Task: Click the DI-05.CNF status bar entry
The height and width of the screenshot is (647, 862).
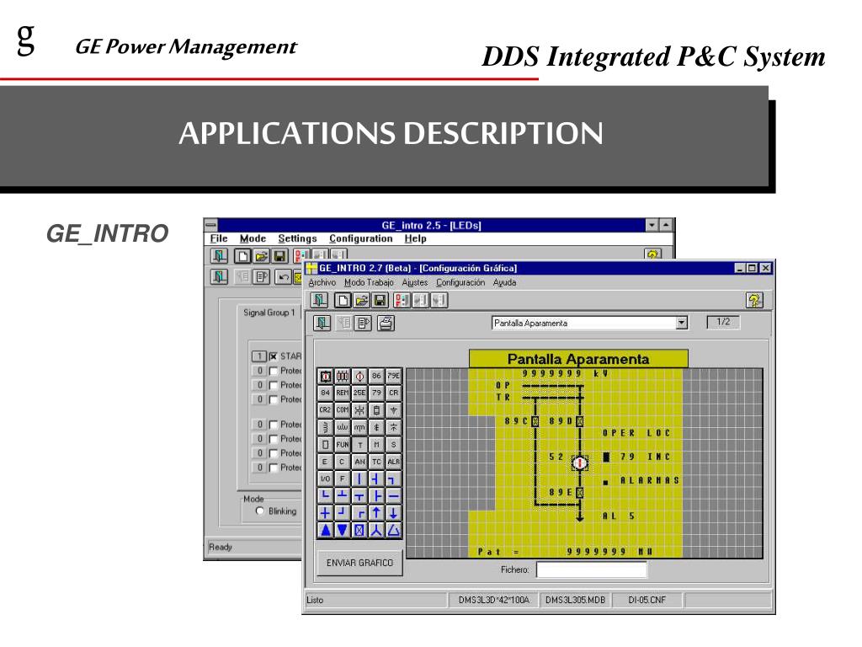Action: (x=647, y=600)
